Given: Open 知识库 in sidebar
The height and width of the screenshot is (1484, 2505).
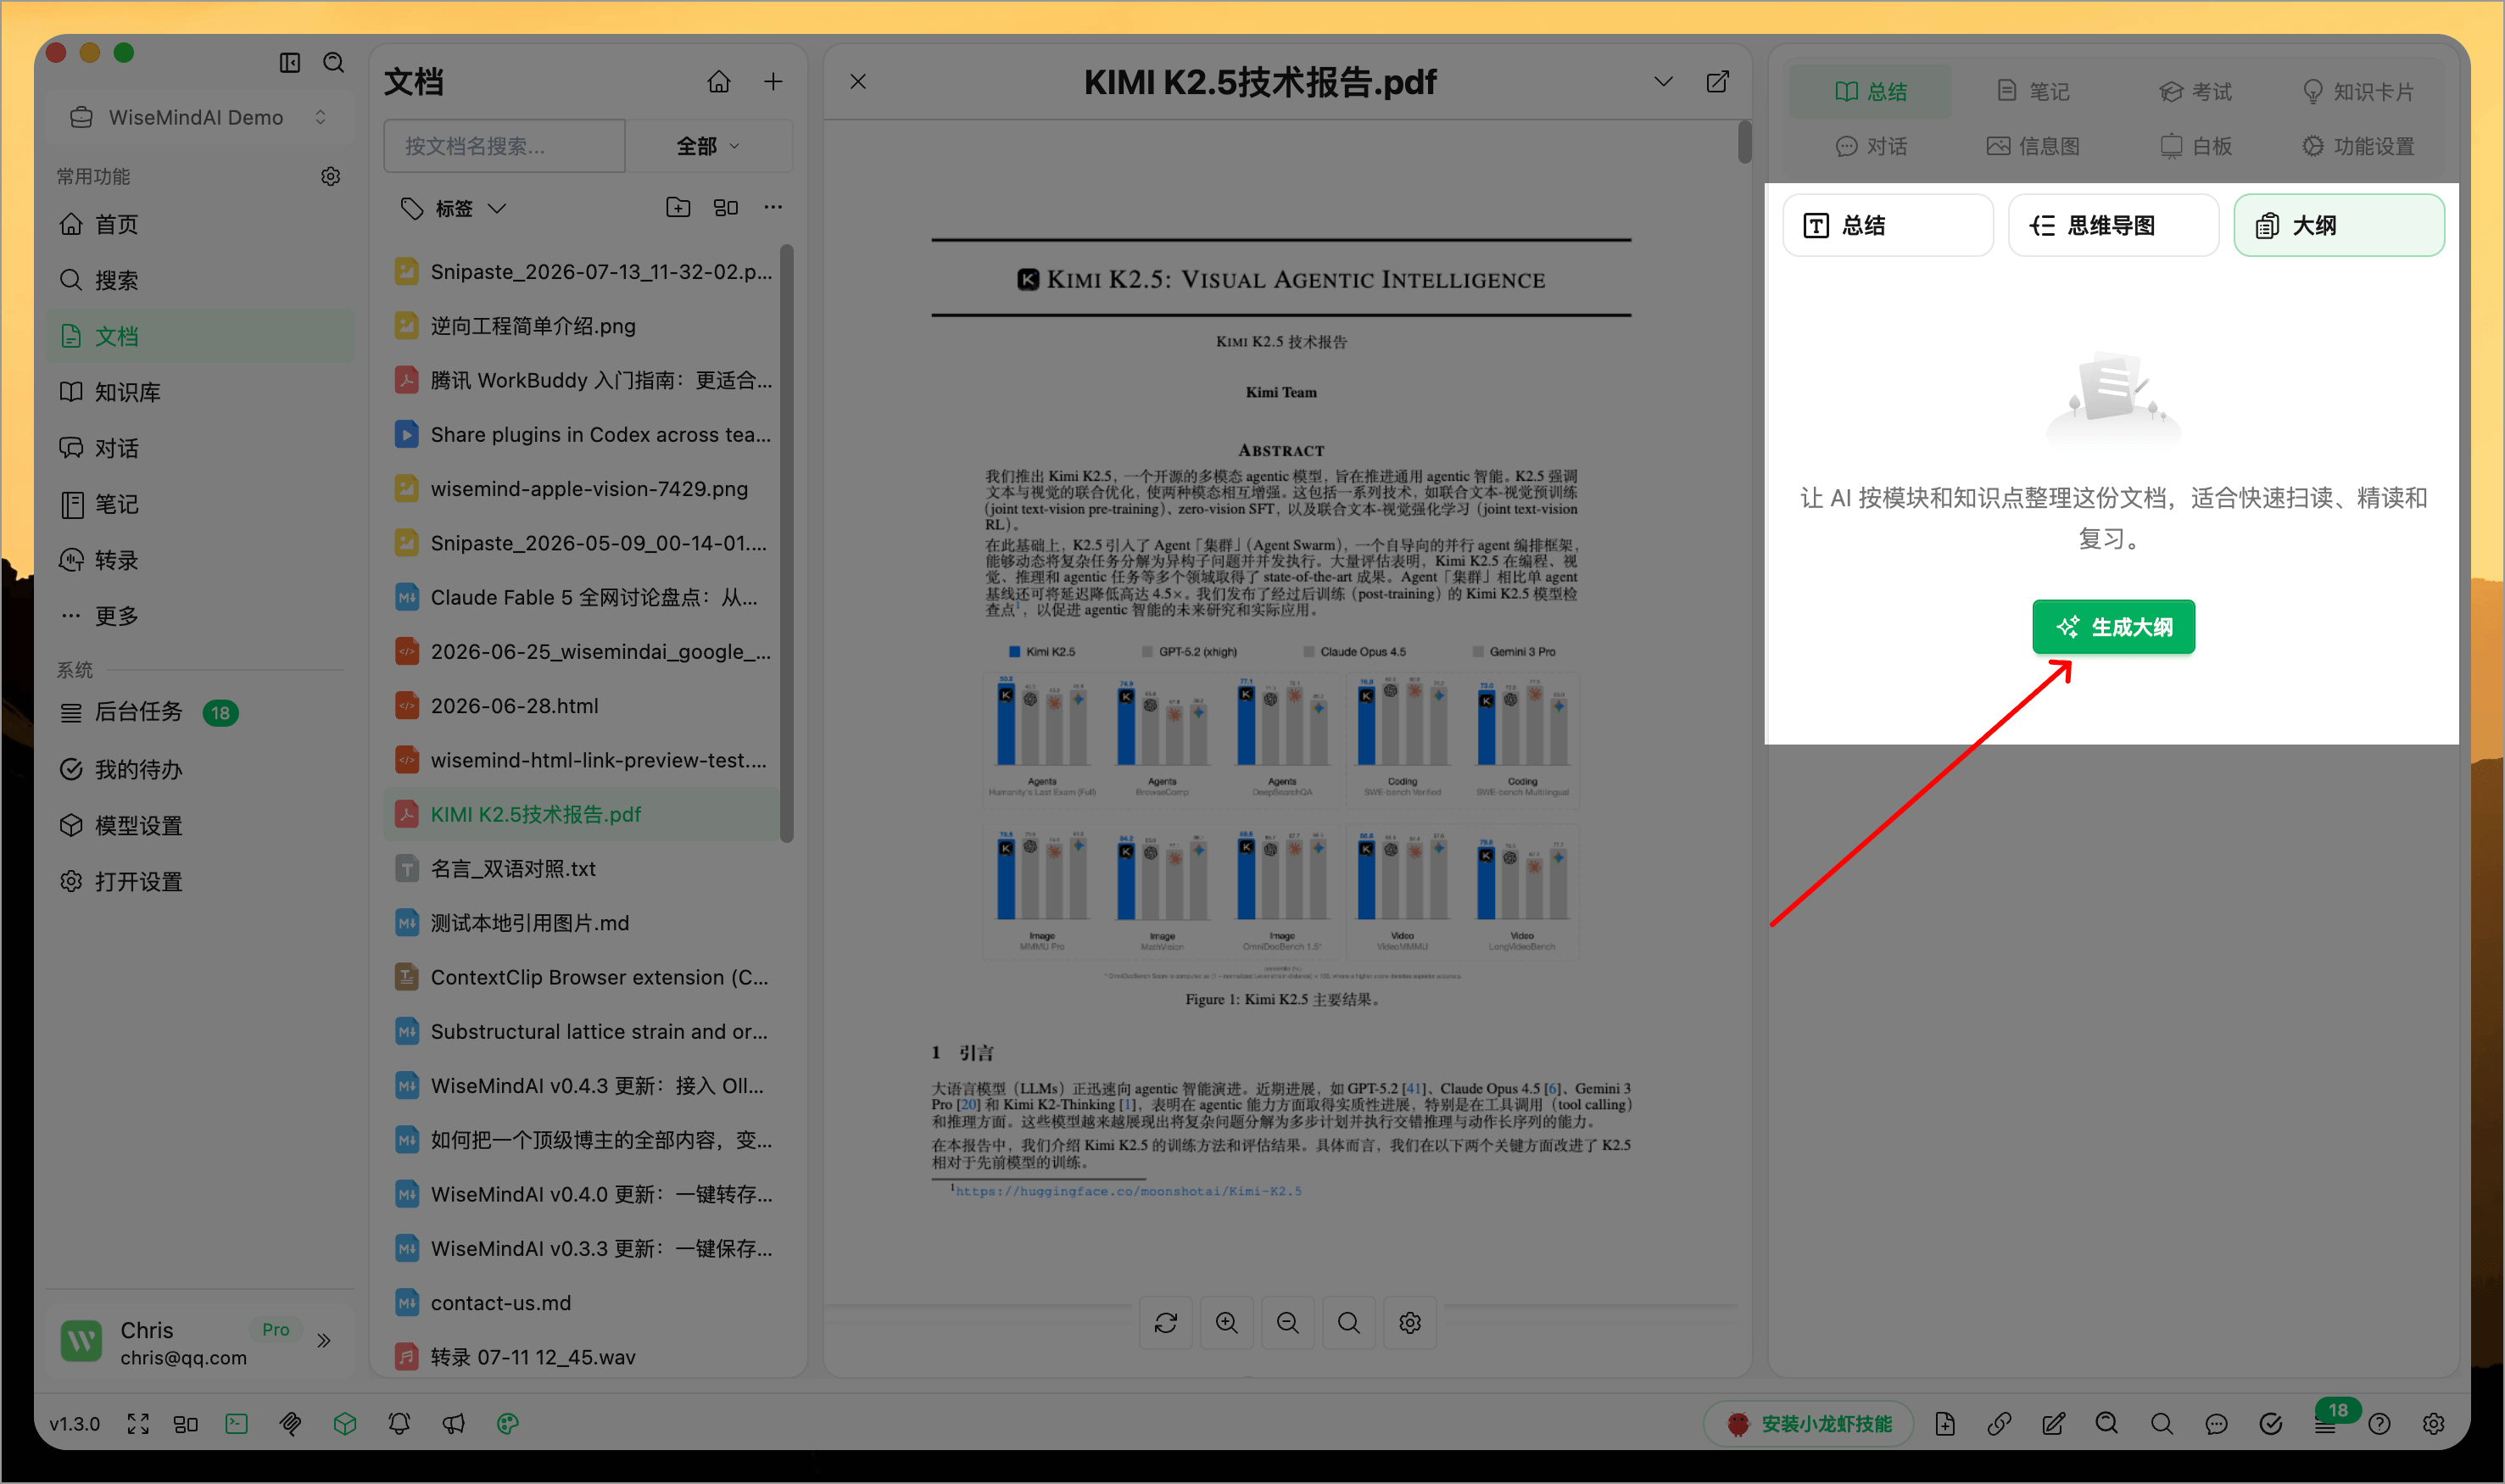Looking at the screenshot, I should tap(200, 392).
